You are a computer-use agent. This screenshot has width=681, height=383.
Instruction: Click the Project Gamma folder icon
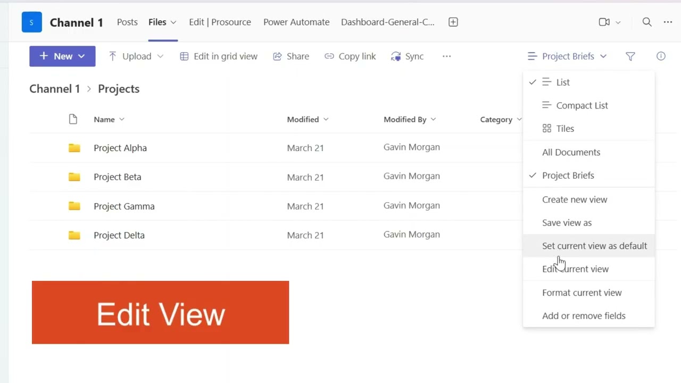(74, 206)
